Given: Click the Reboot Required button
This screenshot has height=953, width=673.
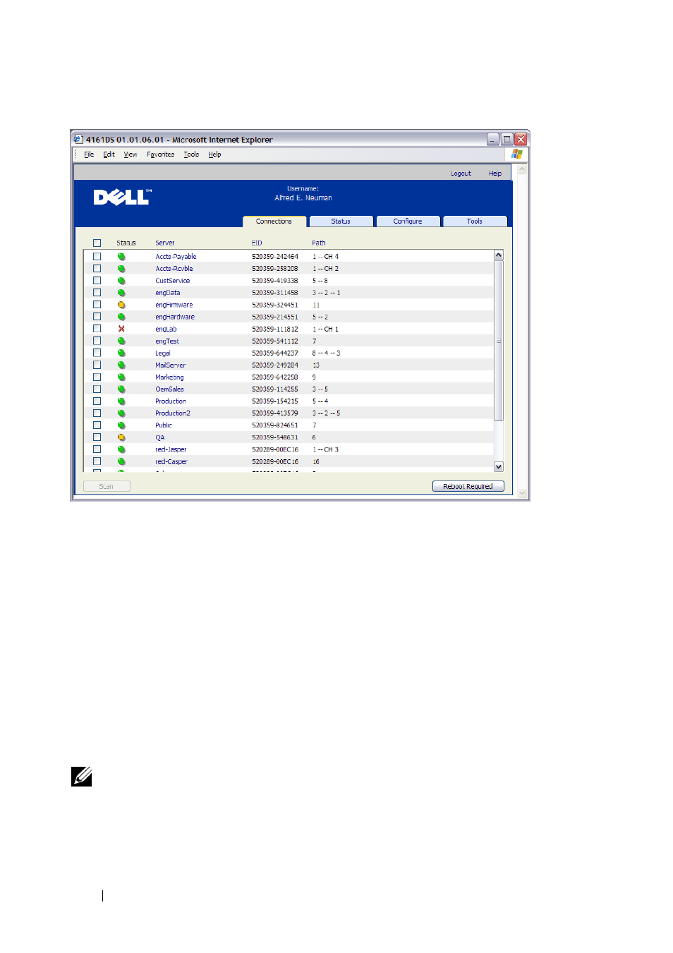Looking at the screenshot, I should pyautogui.click(x=468, y=486).
